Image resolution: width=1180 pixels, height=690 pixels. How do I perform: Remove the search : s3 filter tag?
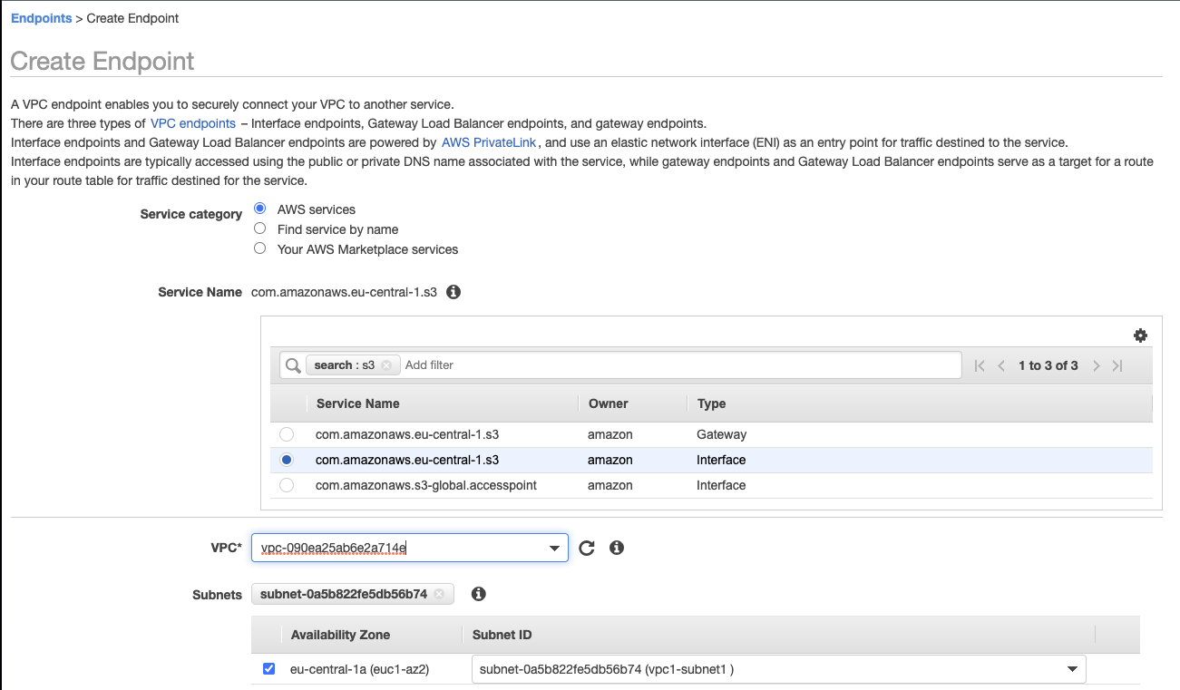coord(386,364)
